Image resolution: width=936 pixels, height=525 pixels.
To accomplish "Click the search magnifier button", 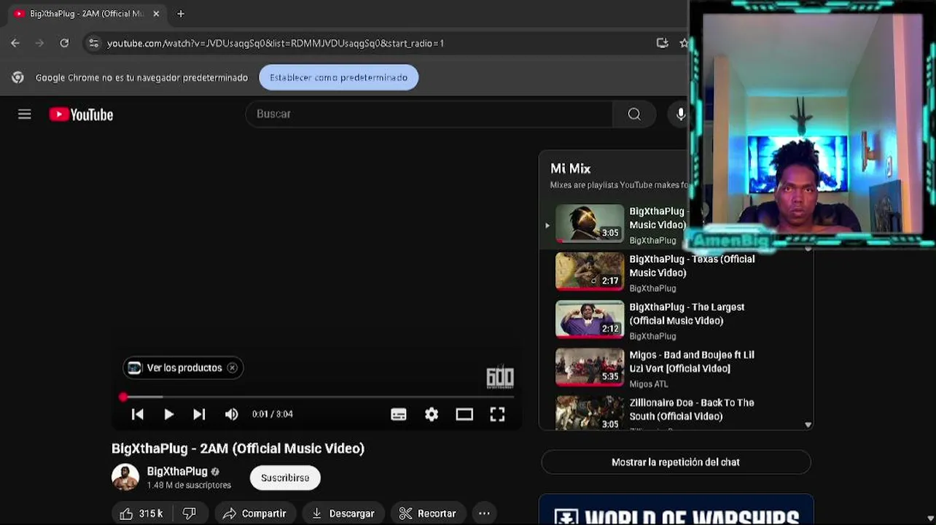I will [634, 114].
